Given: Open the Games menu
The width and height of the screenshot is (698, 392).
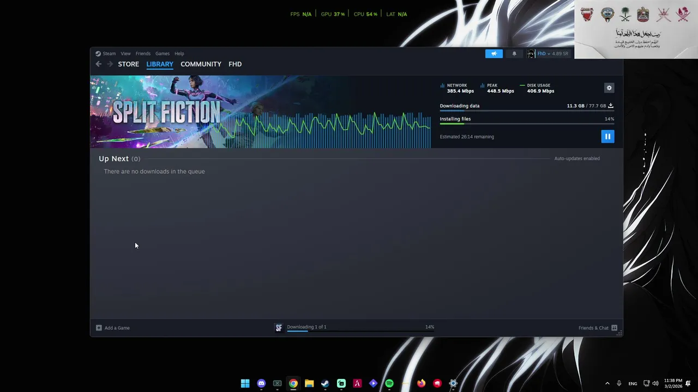Looking at the screenshot, I should click(x=163, y=53).
